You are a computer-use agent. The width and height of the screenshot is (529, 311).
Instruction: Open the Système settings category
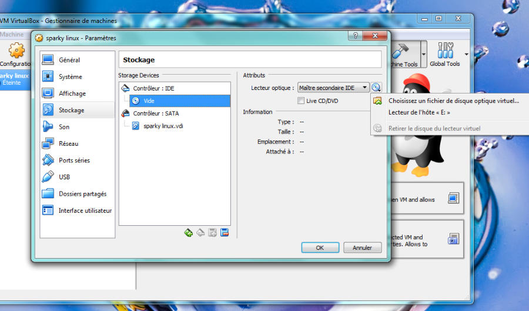coord(77,76)
